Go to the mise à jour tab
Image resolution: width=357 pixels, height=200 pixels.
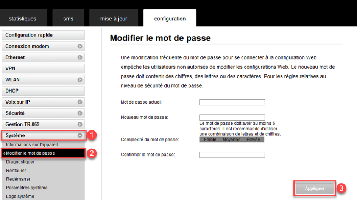114,19
